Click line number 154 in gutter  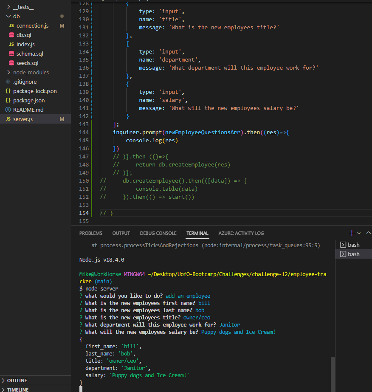pos(84,213)
